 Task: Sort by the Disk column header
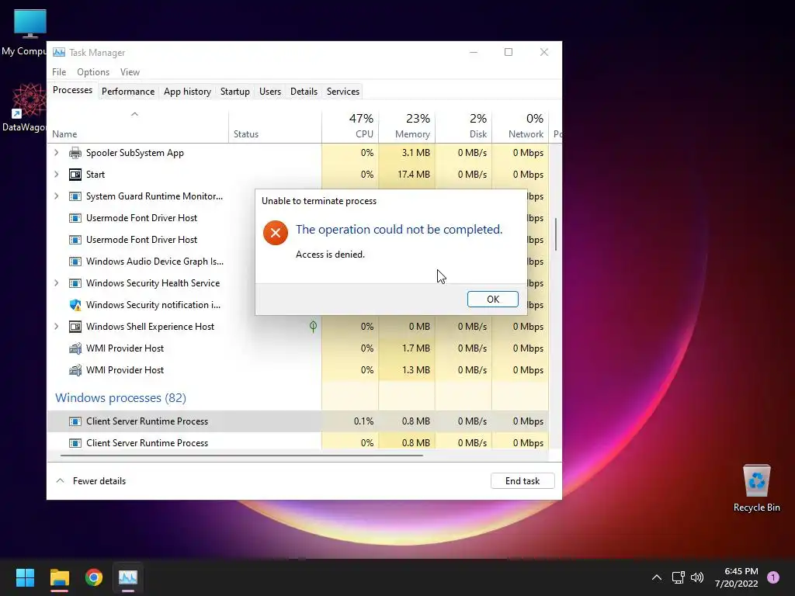(x=463, y=126)
